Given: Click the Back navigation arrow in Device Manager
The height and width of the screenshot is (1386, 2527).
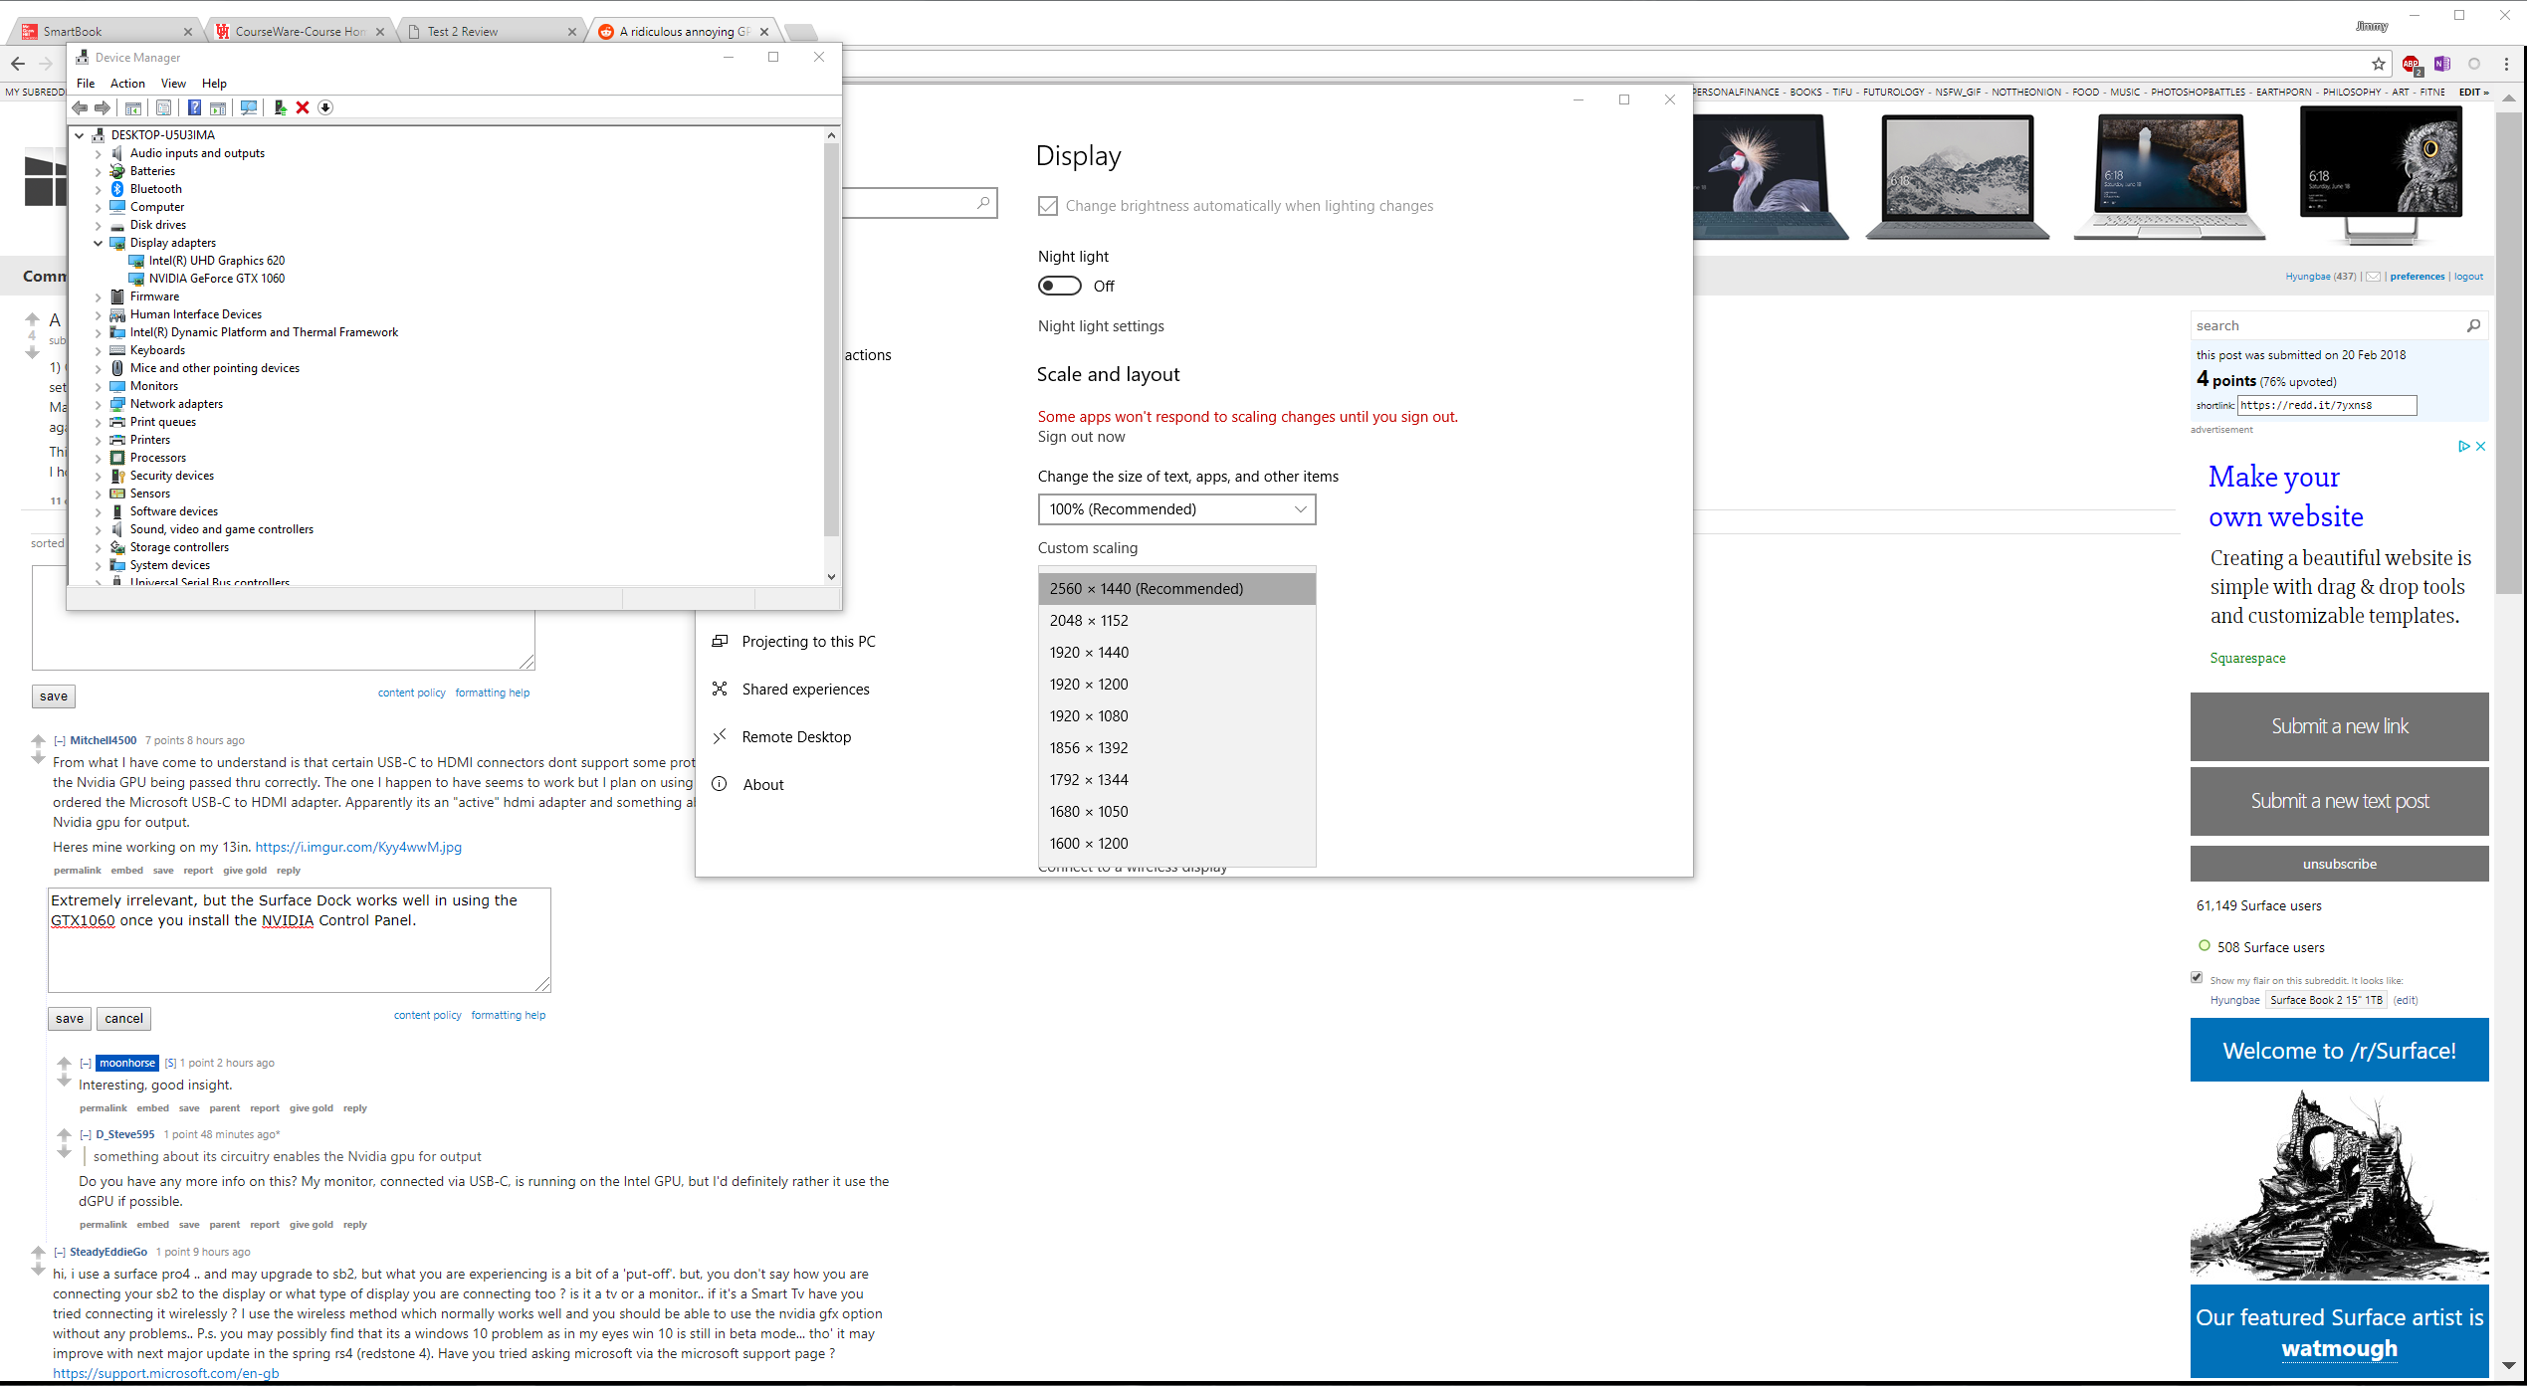Looking at the screenshot, I should click(81, 107).
